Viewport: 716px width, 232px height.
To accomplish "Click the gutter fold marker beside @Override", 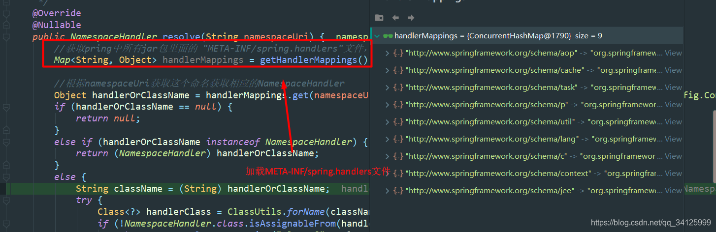I will click(x=6, y=13).
